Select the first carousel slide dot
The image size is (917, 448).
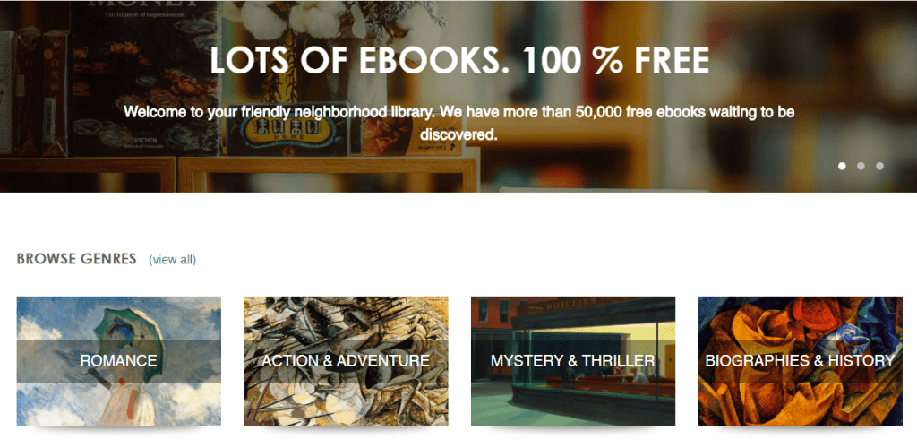coord(842,166)
